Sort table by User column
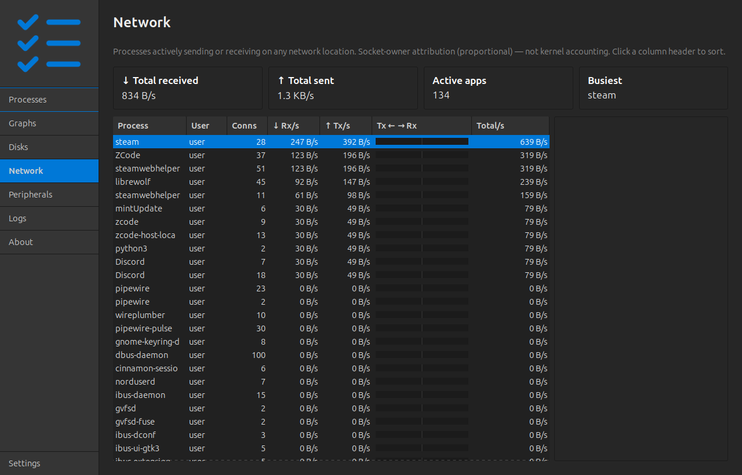Screen dimensions: 742x475 pyautogui.click(x=206, y=126)
